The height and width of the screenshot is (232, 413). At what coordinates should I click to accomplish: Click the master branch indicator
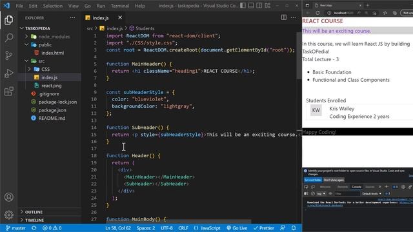pyautogui.click(x=15, y=228)
